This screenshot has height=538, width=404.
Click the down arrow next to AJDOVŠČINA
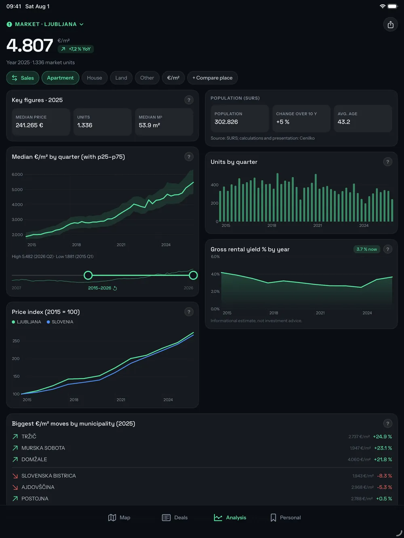pyautogui.click(x=15, y=487)
